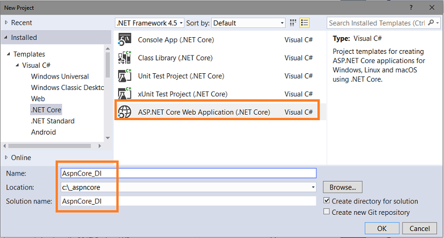Click the Class Library (.NET Core) name text

click(x=175, y=58)
